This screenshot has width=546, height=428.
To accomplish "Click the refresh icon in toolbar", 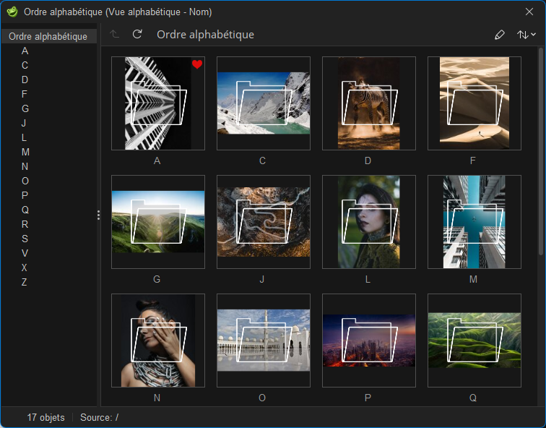I will pyautogui.click(x=137, y=35).
